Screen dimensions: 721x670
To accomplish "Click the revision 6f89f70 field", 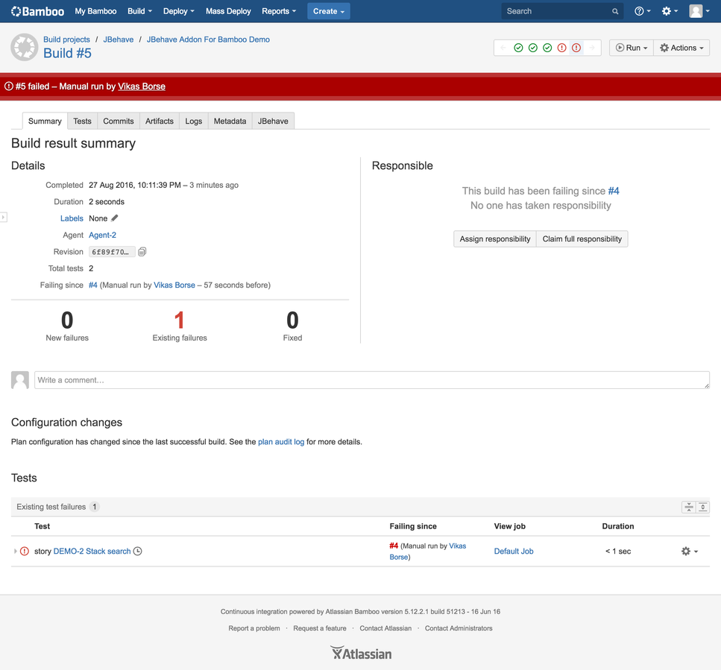I will click(x=112, y=252).
